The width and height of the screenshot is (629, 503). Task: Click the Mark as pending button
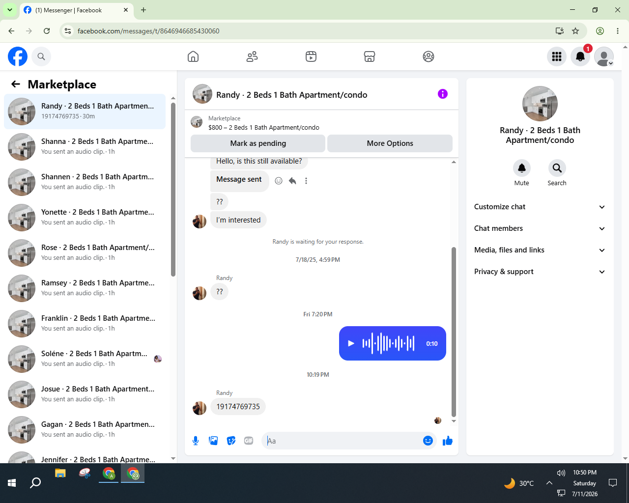click(x=258, y=143)
